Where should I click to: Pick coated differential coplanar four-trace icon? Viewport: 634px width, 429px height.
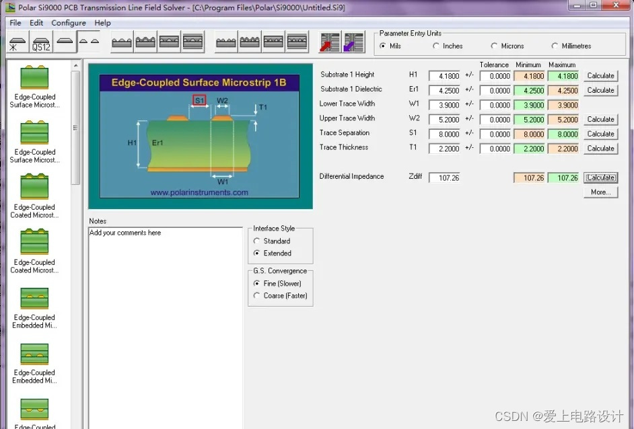pyautogui.click(x=250, y=42)
